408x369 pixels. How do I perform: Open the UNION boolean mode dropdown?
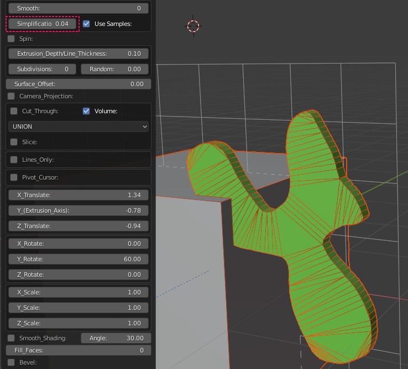click(x=79, y=126)
